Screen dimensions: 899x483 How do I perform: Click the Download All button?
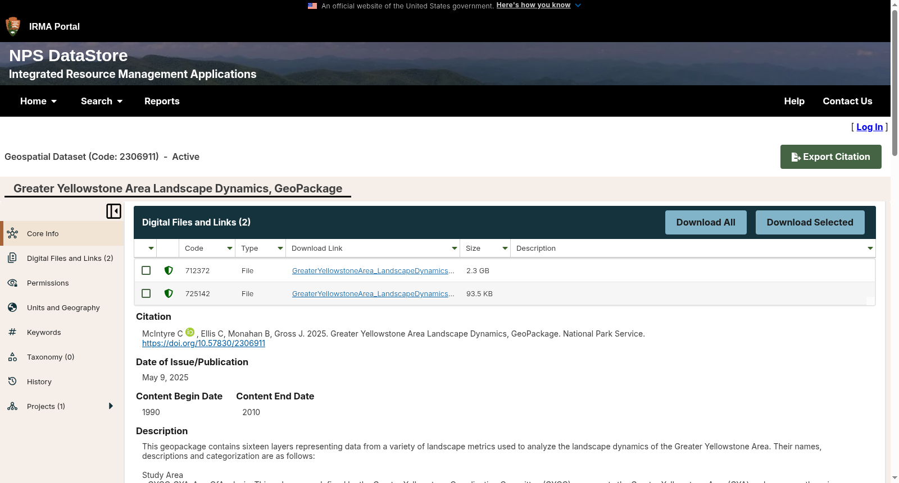[x=706, y=222]
